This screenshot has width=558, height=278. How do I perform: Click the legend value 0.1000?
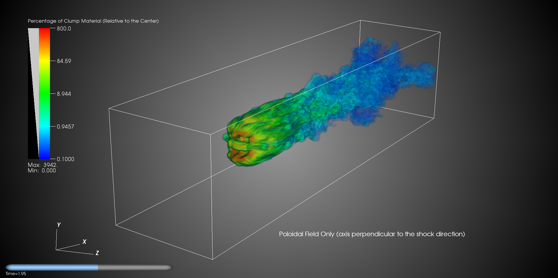(x=65, y=159)
